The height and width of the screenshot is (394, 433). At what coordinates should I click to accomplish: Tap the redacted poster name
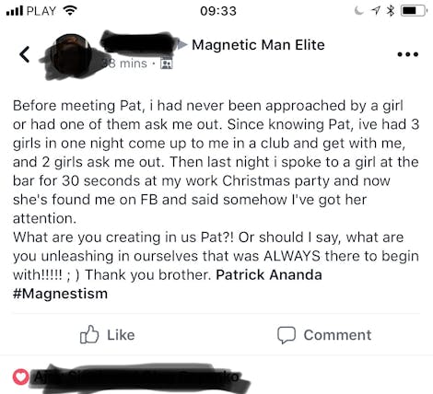pyautogui.click(x=140, y=43)
